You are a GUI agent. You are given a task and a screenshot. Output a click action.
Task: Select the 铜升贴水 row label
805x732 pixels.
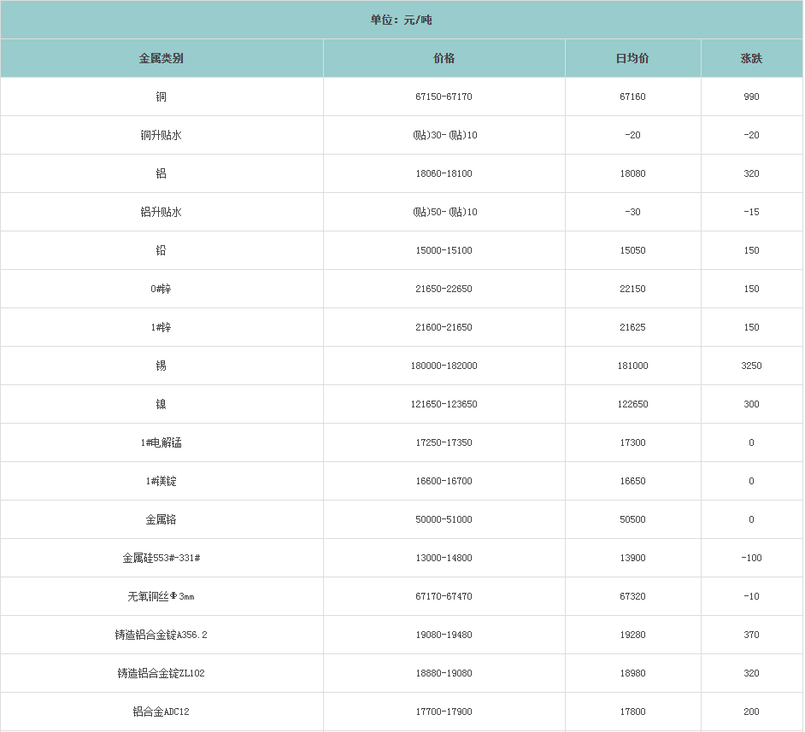[x=162, y=136]
